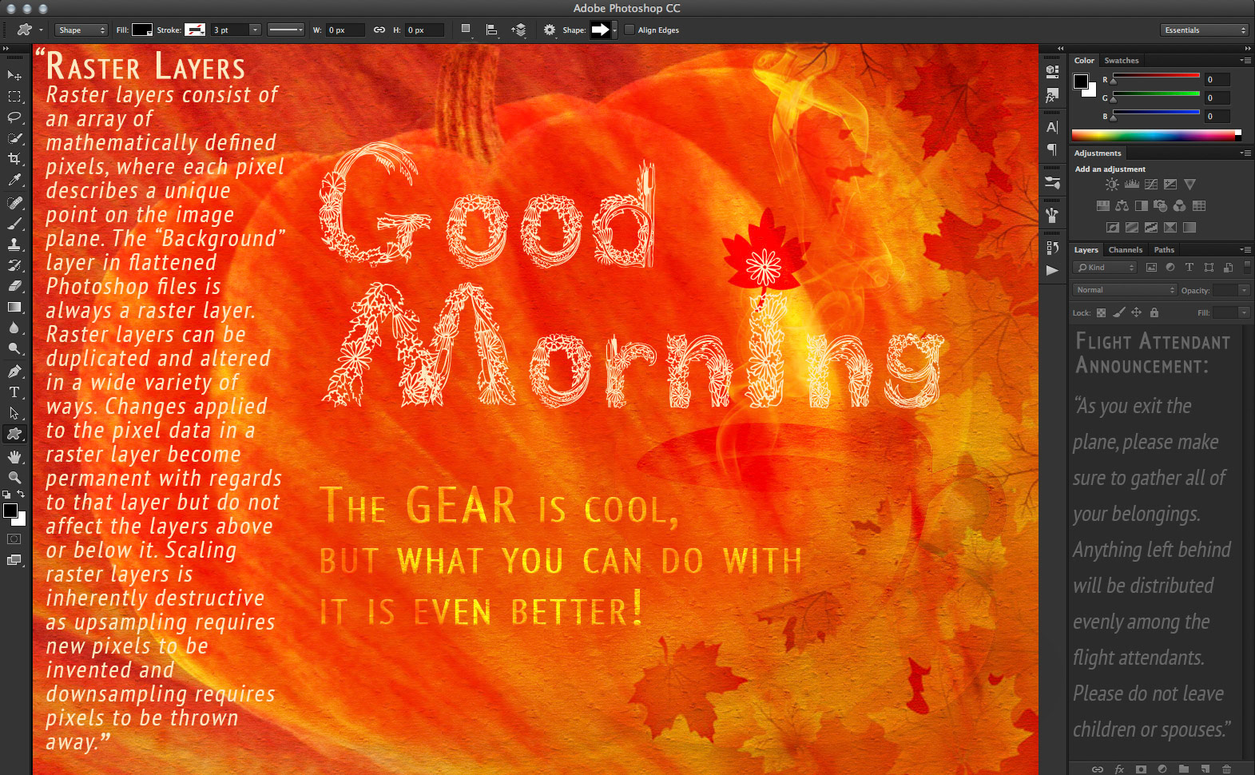Select the Move tool

pyautogui.click(x=14, y=75)
